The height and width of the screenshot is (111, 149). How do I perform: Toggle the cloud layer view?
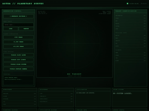tap(18, 55)
